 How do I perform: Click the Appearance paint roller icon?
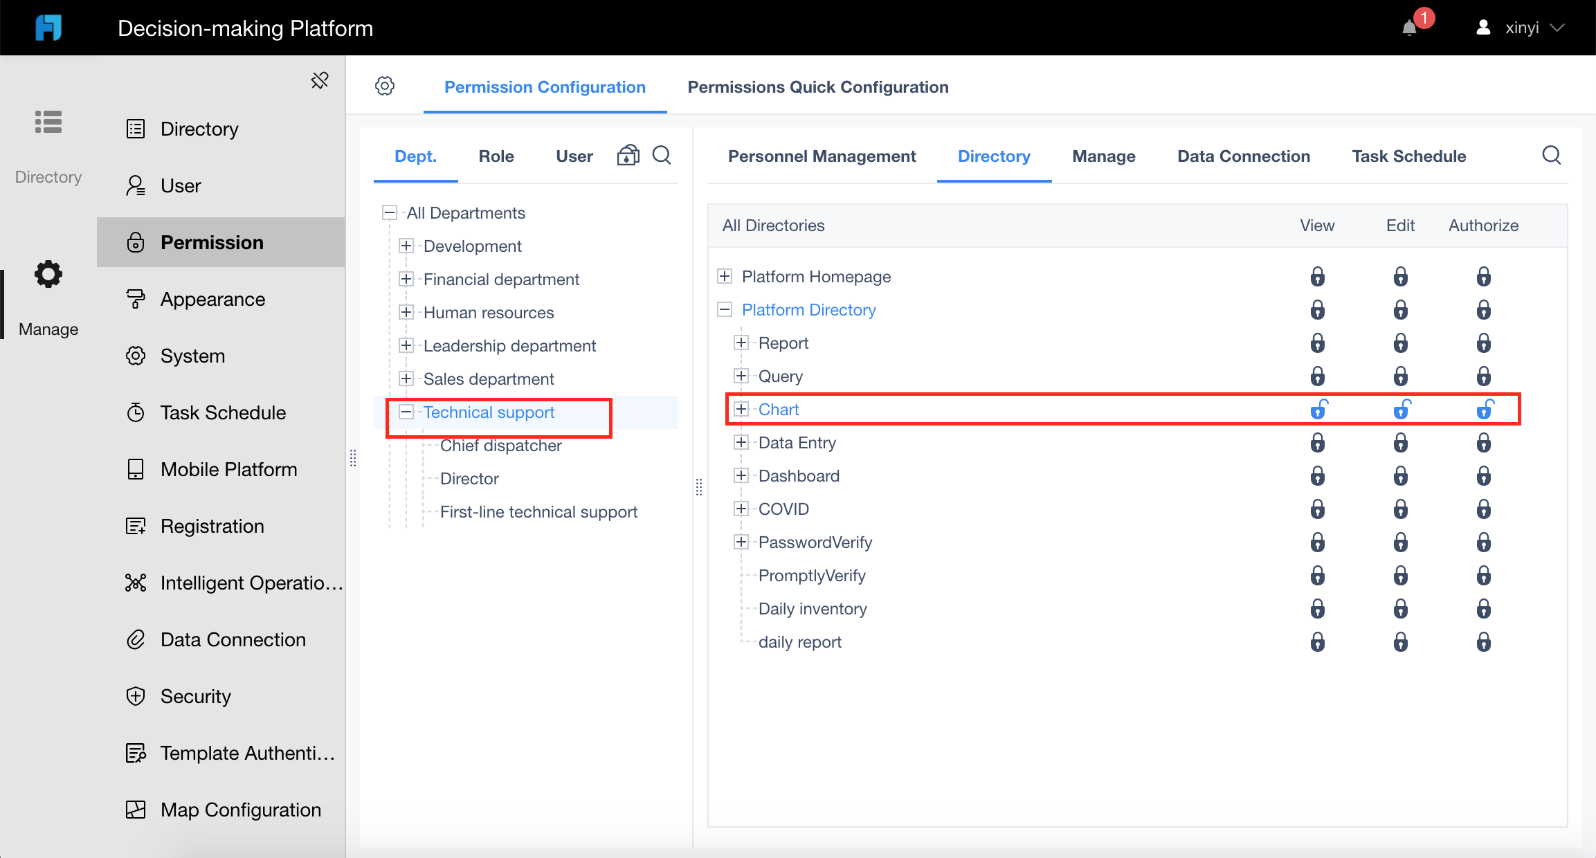pyautogui.click(x=136, y=299)
